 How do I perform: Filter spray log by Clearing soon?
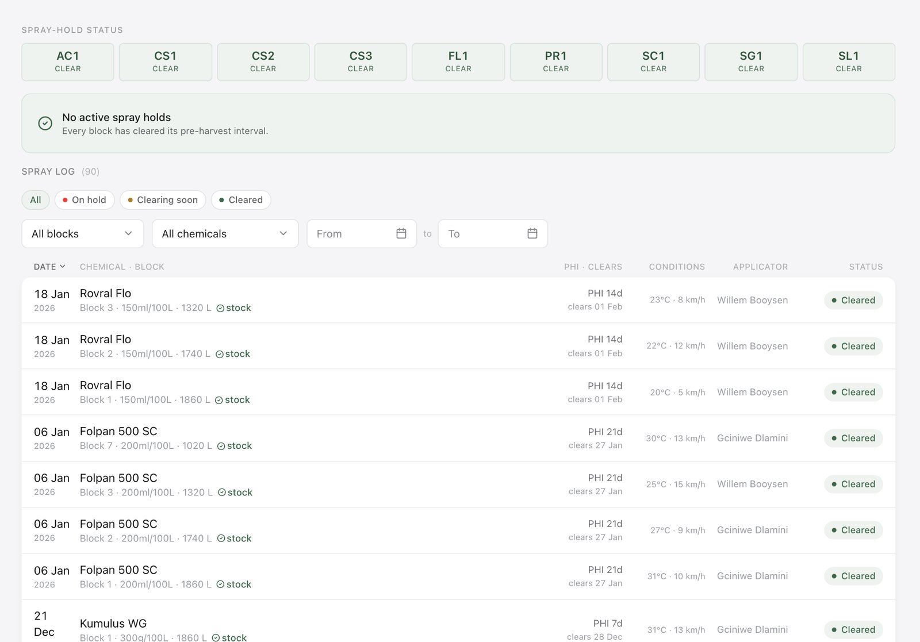tap(163, 200)
